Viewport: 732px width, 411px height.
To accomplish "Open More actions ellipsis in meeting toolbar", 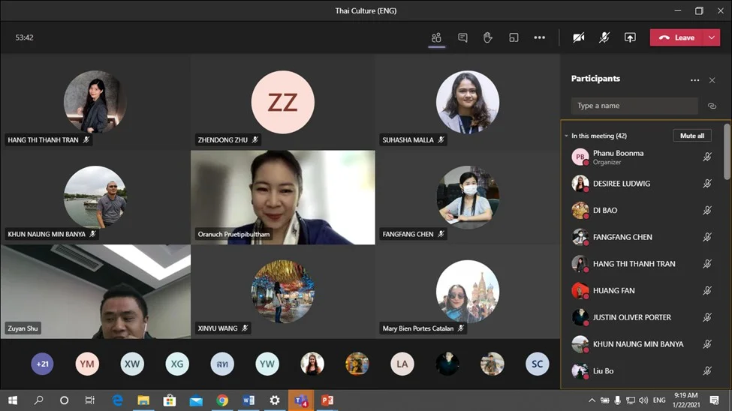I will 539,37.
